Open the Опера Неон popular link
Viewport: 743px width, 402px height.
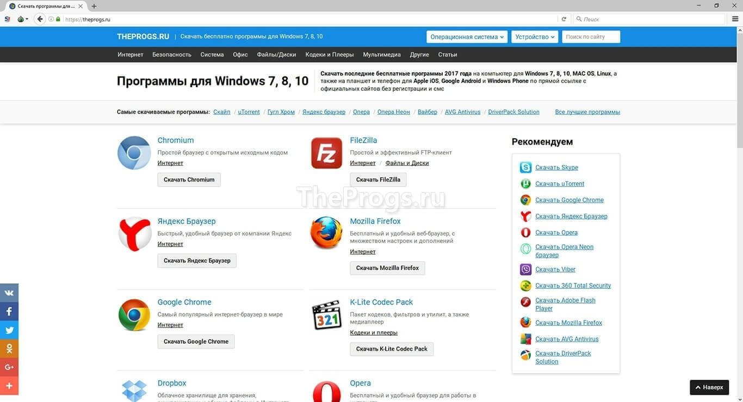(394, 112)
